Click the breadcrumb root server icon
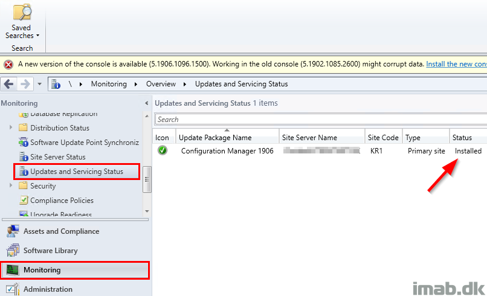 pyautogui.click(x=56, y=84)
